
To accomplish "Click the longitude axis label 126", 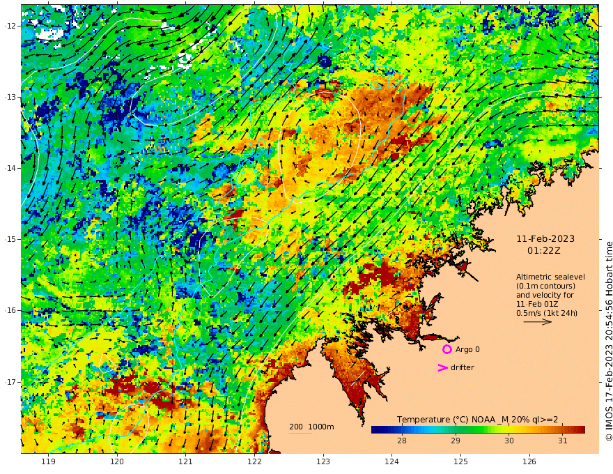I will (x=529, y=461).
